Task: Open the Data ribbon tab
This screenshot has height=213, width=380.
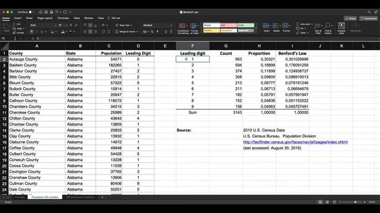Action: [x=77, y=18]
